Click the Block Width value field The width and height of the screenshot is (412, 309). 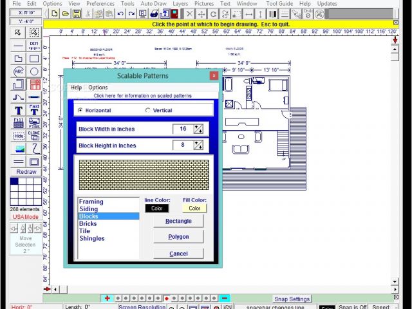coord(183,129)
